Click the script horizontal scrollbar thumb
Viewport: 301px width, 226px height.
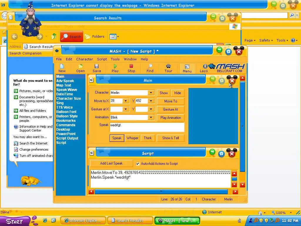point(161,191)
